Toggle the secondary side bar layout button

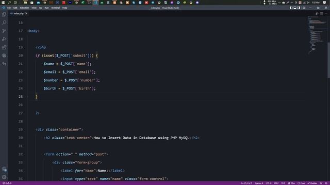(299, 8)
